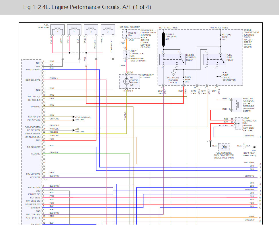Click the MIL check engine lamp symbol
Viewport: 279px width, 232px height.
pyautogui.click(x=126, y=82)
